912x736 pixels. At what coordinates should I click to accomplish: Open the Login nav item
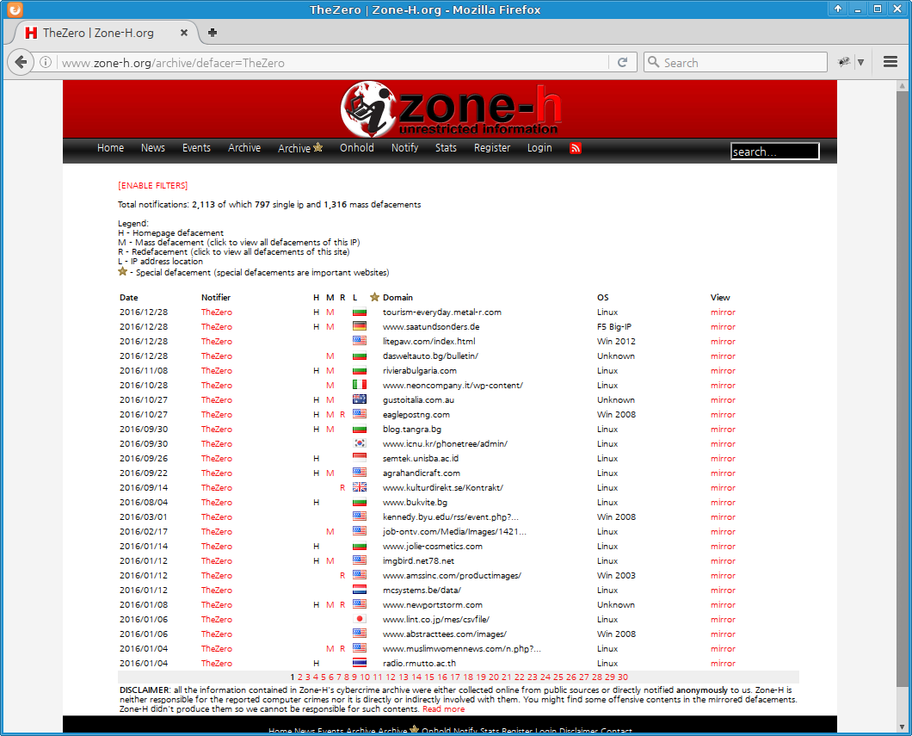coord(539,148)
